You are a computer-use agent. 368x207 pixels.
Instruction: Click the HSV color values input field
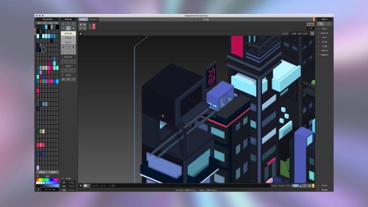click(x=50, y=189)
